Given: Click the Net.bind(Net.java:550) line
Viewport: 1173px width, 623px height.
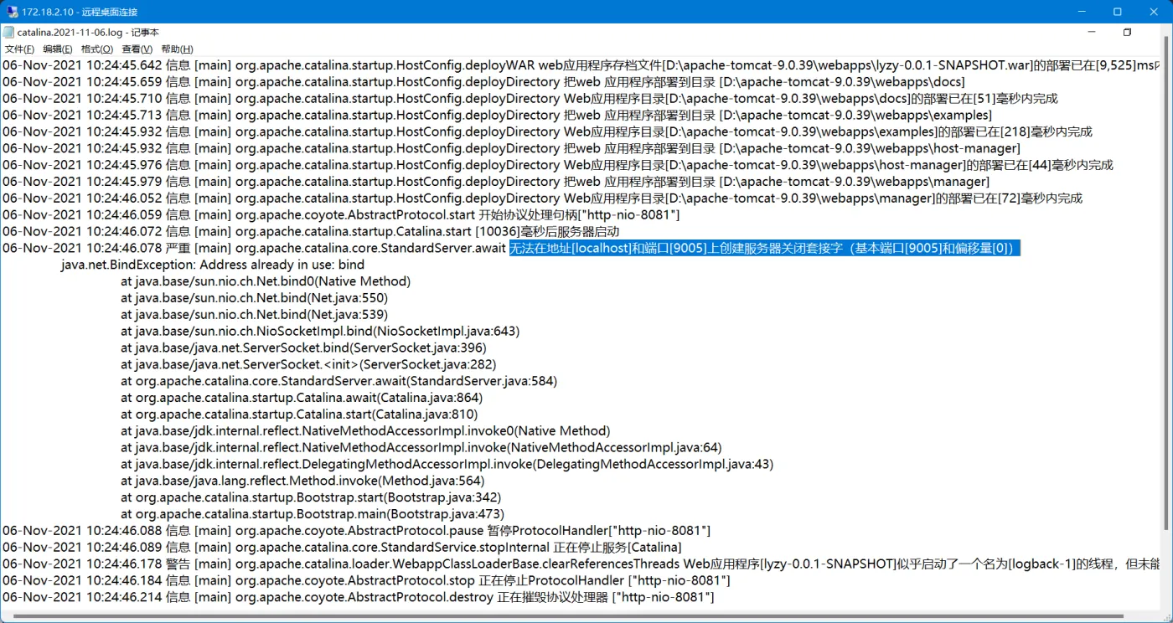Looking at the screenshot, I should click(x=254, y=298).
